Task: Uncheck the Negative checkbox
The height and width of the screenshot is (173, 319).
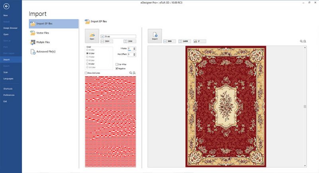Action: click(x=117, y=69)
